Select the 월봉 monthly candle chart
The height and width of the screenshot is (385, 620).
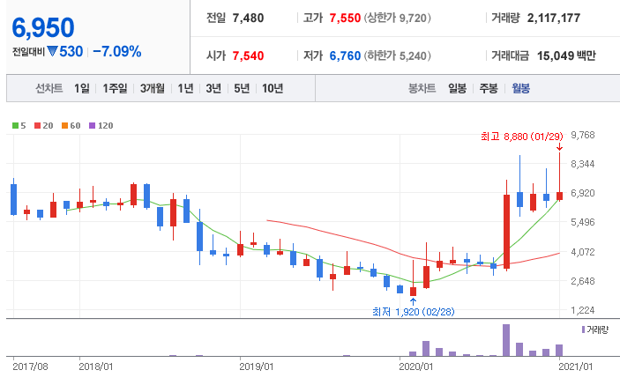(520, 88)
